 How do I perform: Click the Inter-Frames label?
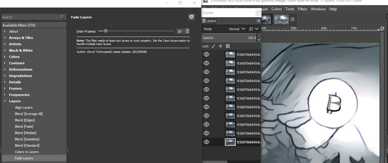(86, 31)
